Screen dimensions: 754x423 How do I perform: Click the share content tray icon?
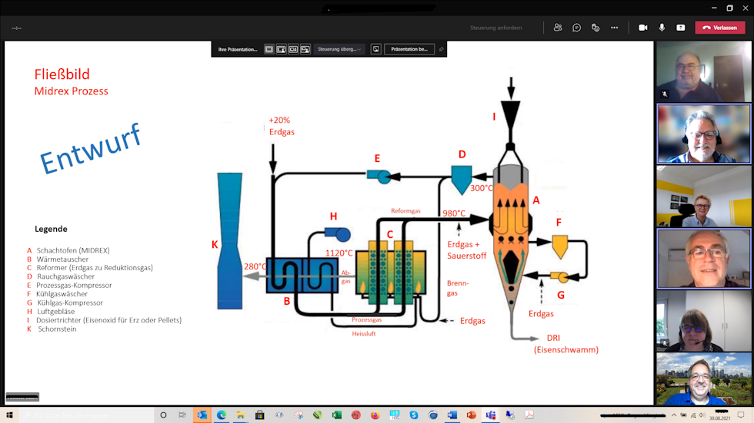(680, 28)
